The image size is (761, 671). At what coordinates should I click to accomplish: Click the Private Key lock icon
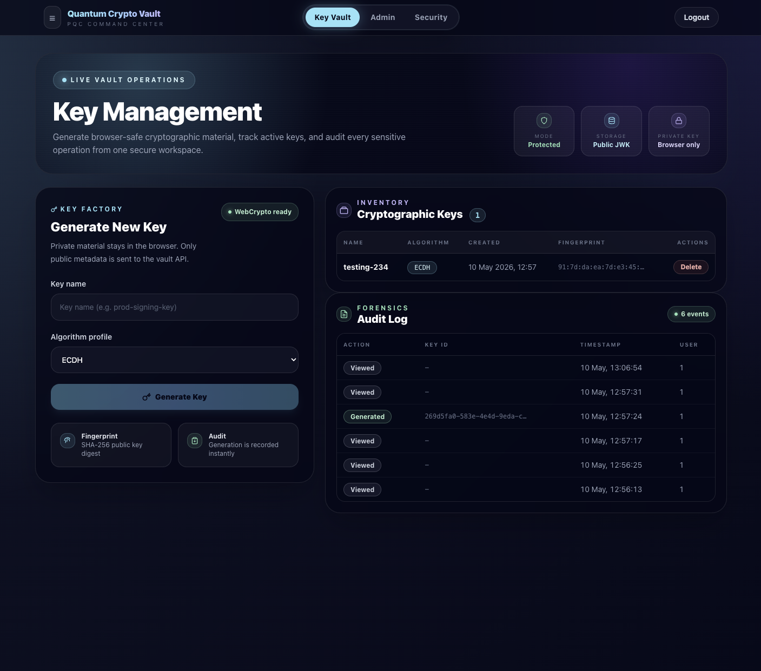(x=679, y=121)
